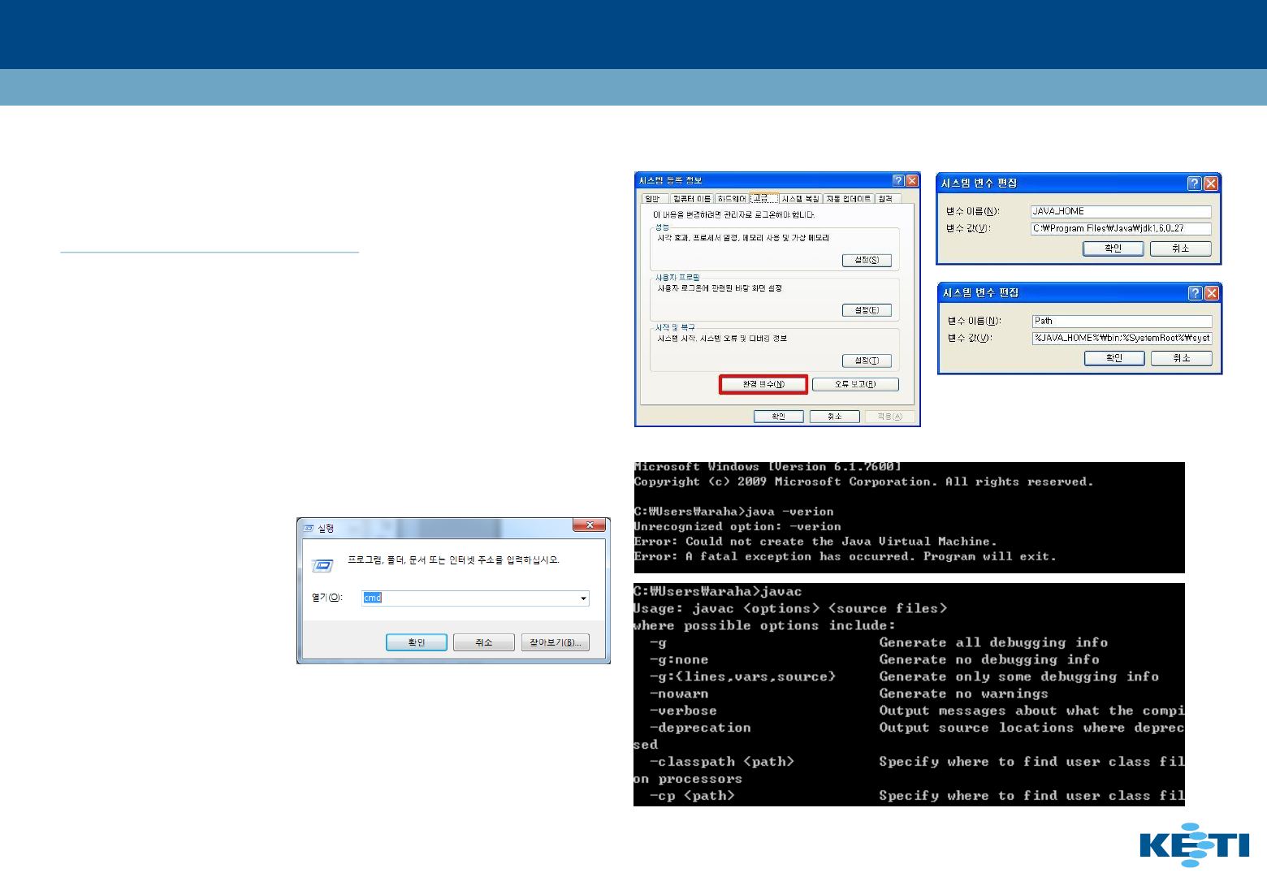This screenshot has width=1267, height=877.
Task: Confirm 시스템 등록 정보 dialog with 확인
Action: (x=778, y=417)
